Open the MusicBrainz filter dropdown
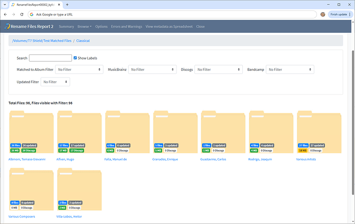This screenshot has height=224, width=355. coord(153,69)
